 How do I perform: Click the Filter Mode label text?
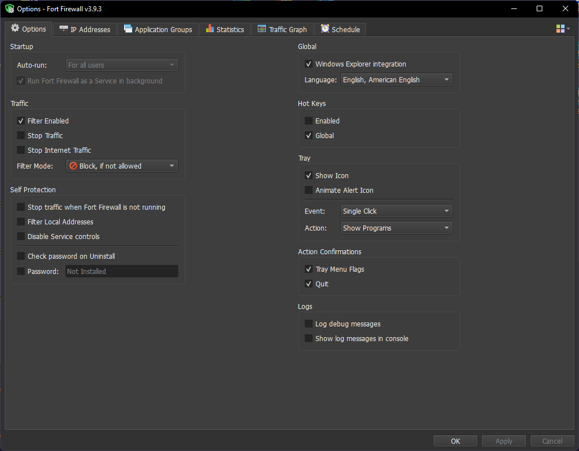[x=35, y=166]
